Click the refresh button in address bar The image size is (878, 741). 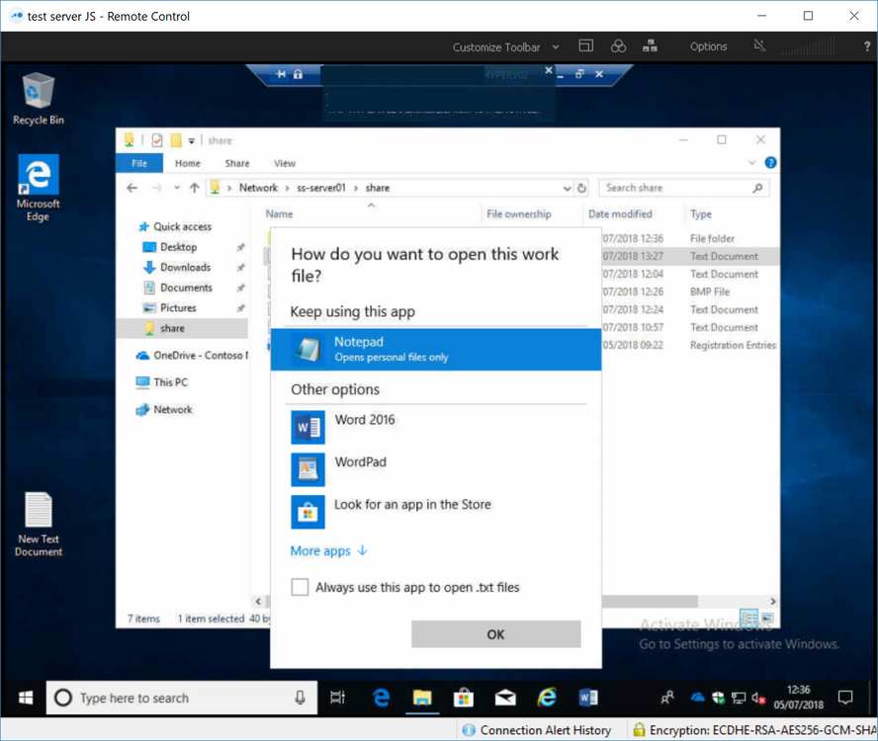pyautogui.click(x=581, y=188)
